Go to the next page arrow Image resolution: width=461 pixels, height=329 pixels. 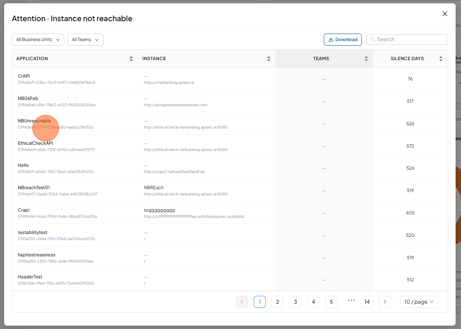click(385, 302)
